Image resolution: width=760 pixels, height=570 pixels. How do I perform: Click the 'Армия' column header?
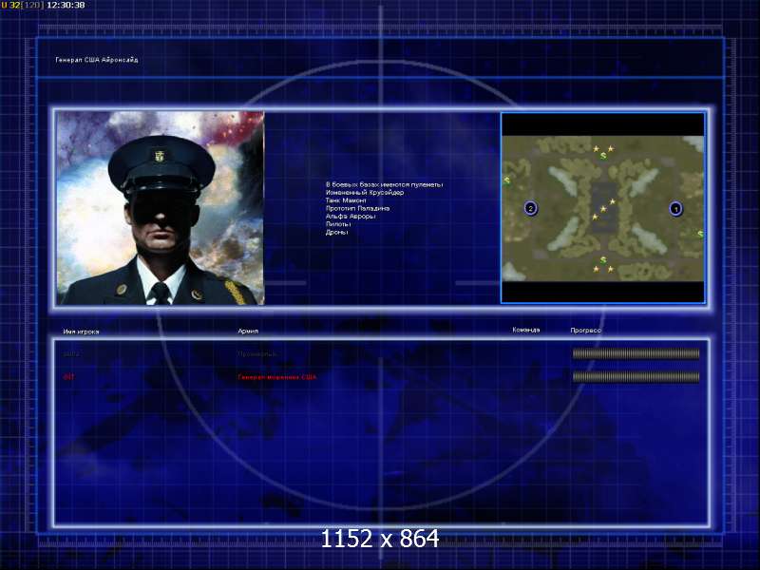click(248, 331)
